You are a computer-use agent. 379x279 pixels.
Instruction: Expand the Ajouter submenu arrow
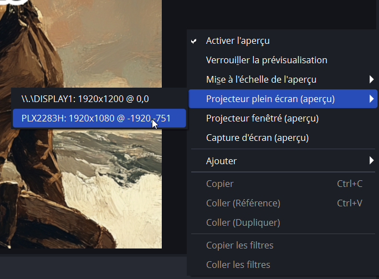tap(371, 161)
